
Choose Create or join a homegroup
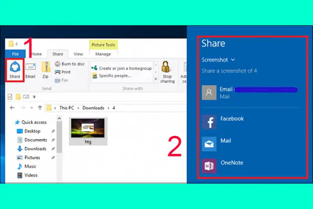122,68
